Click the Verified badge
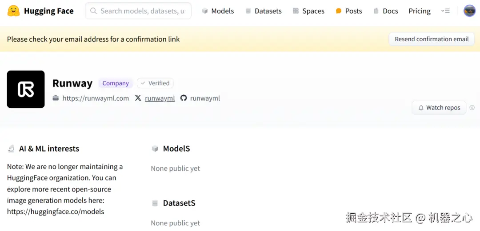 [155, 83]
